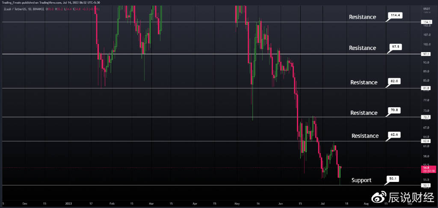Select the 114.4 resistance price callout
Screen dimensions: 438x208
(395, 16)
